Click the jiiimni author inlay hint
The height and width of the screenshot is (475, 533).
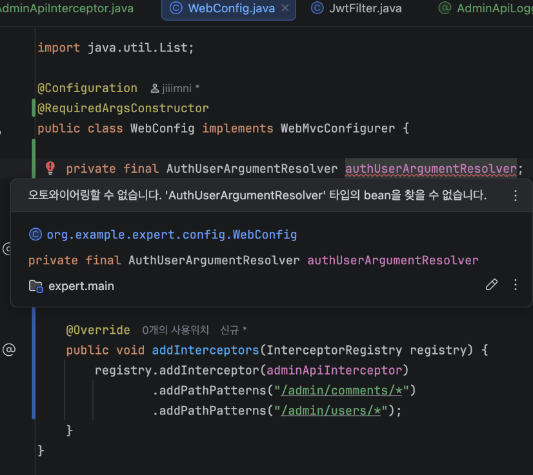175,88
